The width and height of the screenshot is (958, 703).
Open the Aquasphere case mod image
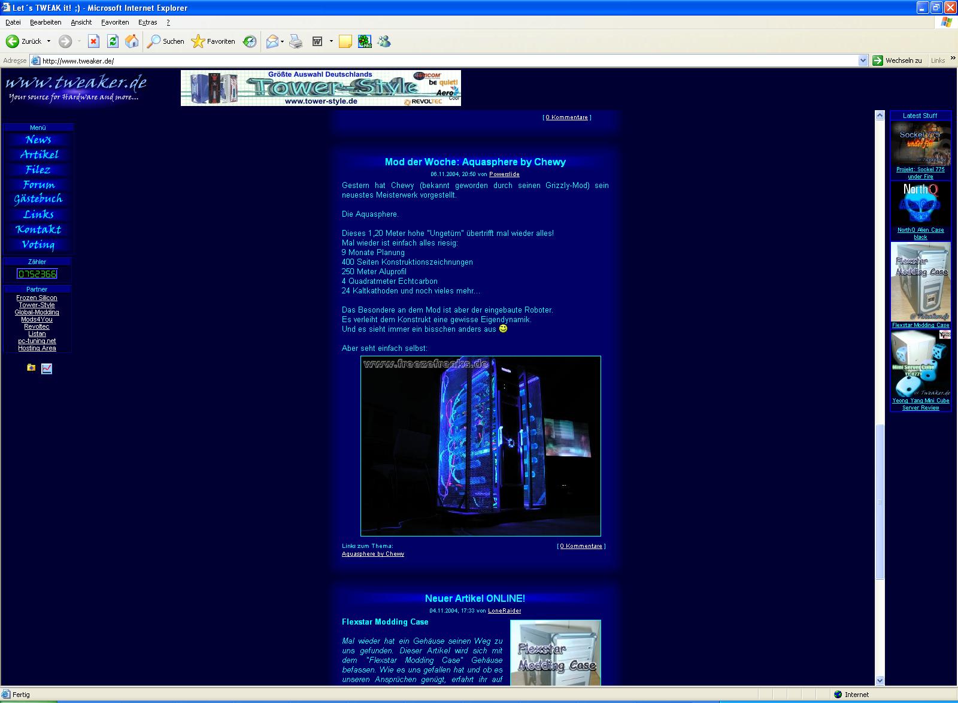[x=480, y=446]
